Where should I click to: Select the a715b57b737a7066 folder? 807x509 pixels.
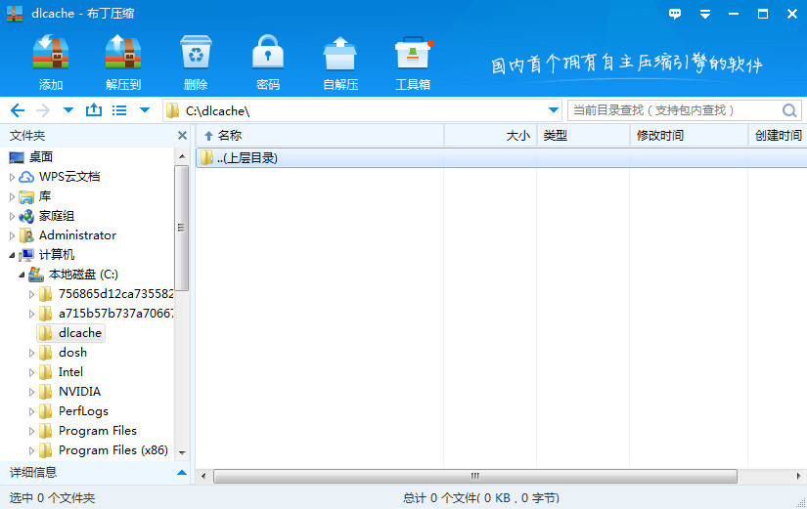(115, 314)
